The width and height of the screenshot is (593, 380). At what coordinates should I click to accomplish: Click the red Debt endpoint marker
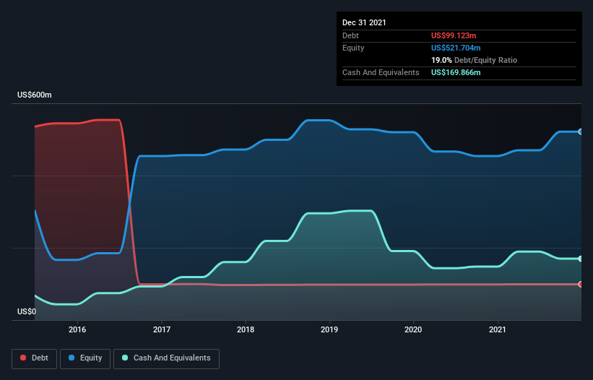point(581,285)
